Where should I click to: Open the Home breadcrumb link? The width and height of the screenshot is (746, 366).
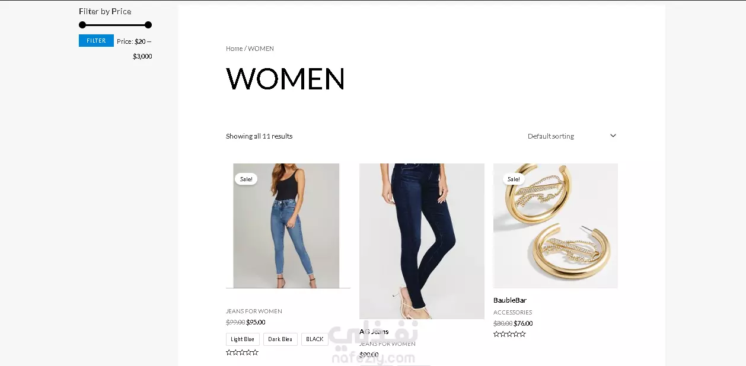(x=234, y=49)
